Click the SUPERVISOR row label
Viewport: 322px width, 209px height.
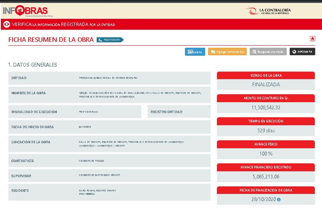[x=21, y=176]
